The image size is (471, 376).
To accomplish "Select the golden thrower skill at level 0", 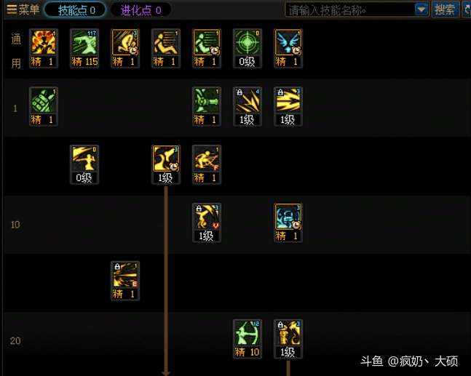I will [84, 164].
